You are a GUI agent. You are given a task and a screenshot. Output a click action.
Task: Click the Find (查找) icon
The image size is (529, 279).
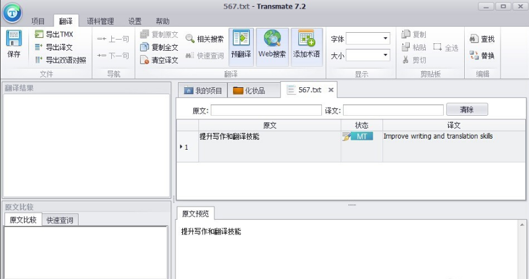coord(482,39)
